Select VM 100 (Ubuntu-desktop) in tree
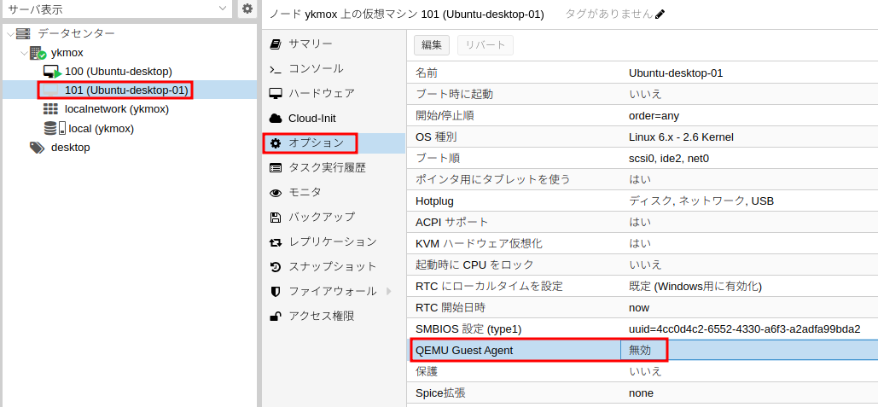 tap(118, 72)
